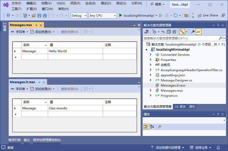Image resolution: width=228 pixels, height=151 pixels.
Task: Click the alphabetical sort icon in Properties panel
Action: 152,127
